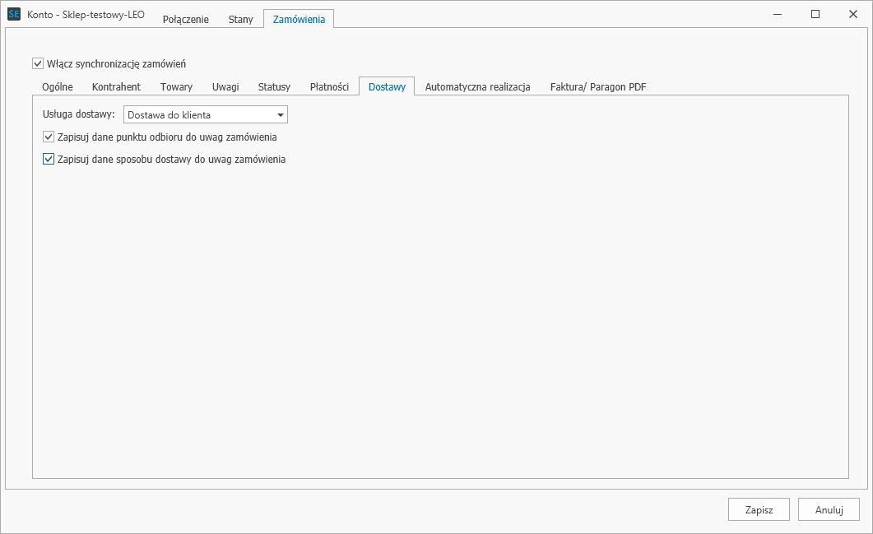This screenshot has width=873, height=534.
Task: Click the Dostawy sub-tab
Action: 387,87
